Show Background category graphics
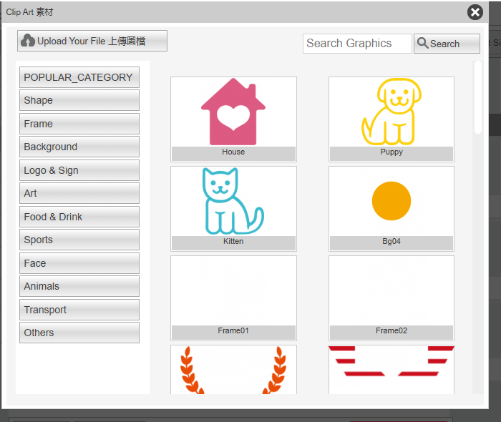501x422 pixels. pos(79,147)
